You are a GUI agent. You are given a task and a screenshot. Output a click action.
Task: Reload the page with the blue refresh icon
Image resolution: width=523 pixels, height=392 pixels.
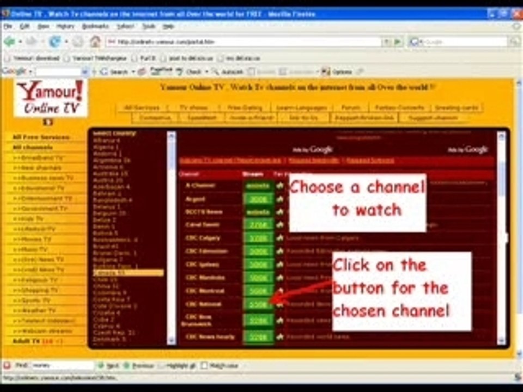click(55, 42)
